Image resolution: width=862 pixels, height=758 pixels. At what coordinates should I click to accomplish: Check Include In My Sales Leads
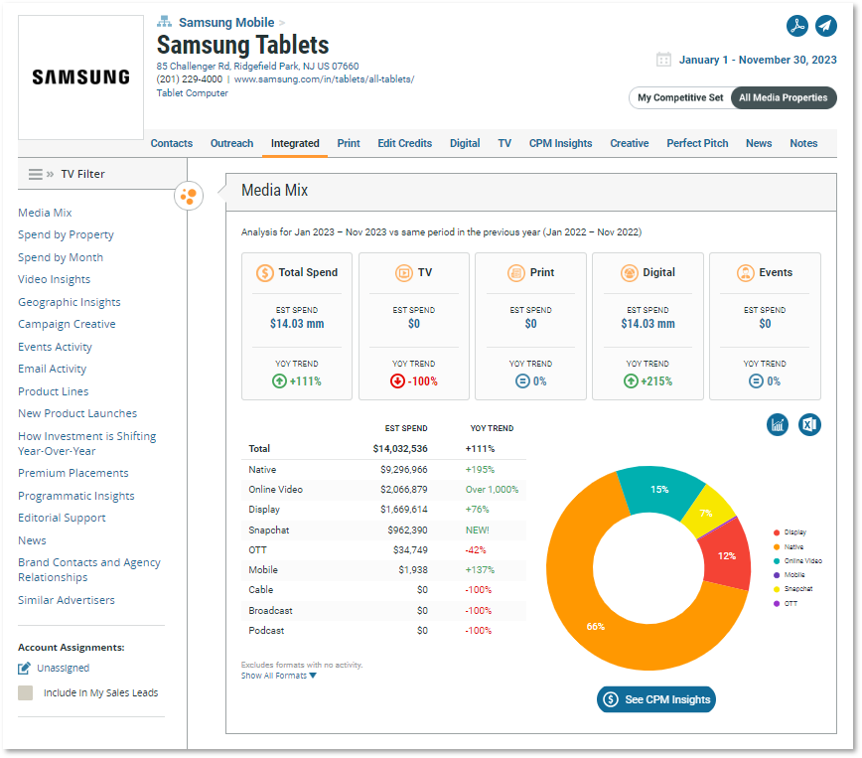[26, 692]
